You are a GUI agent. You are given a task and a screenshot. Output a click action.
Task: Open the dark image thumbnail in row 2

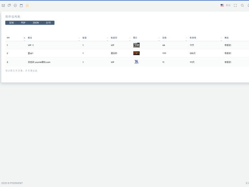pos(136,53)
